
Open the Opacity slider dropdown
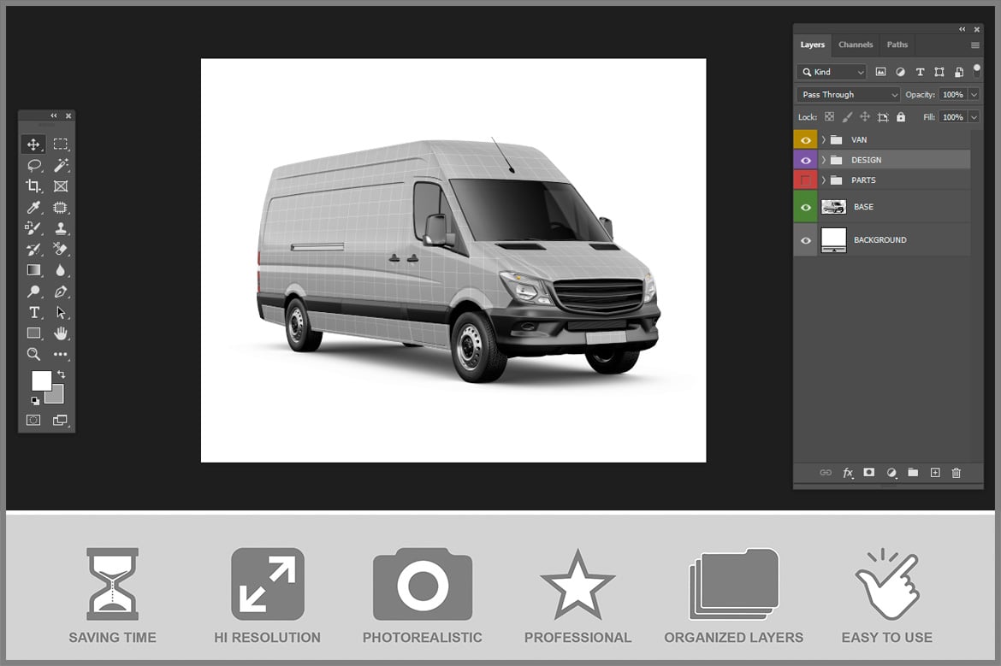coord(974,94)
